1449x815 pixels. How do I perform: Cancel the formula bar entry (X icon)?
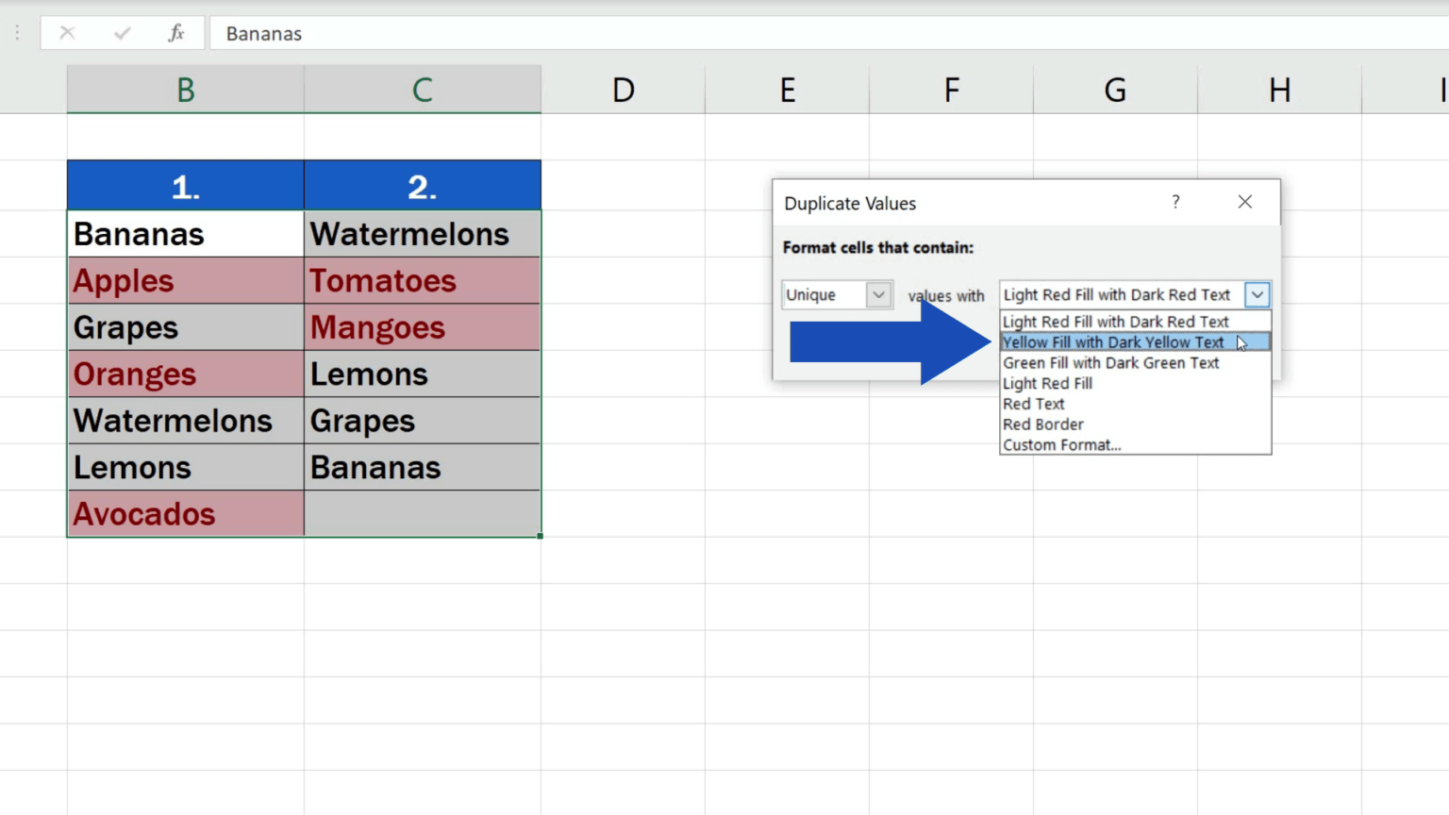point(67,33)
